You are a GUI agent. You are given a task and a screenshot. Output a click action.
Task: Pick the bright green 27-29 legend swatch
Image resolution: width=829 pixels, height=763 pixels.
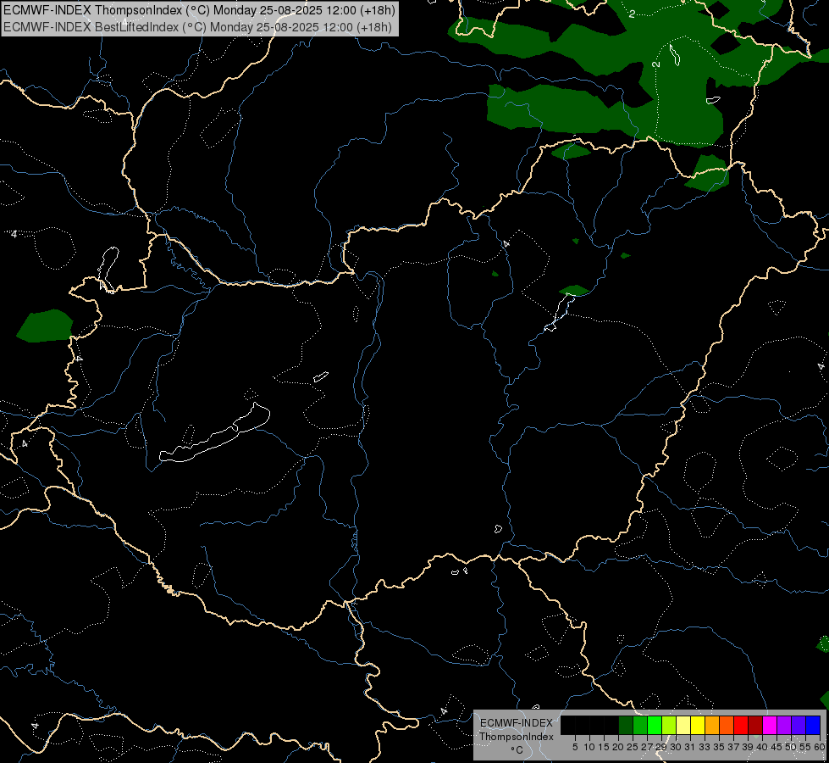pos(655,726)
